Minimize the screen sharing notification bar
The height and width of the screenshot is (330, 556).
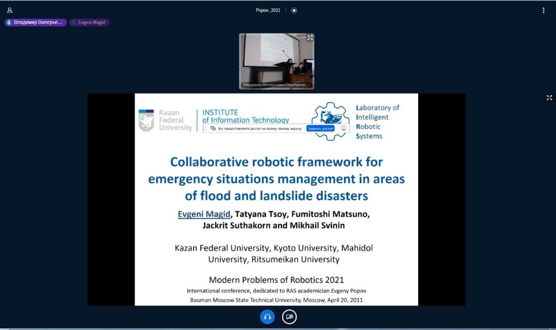tap(343, 129)
